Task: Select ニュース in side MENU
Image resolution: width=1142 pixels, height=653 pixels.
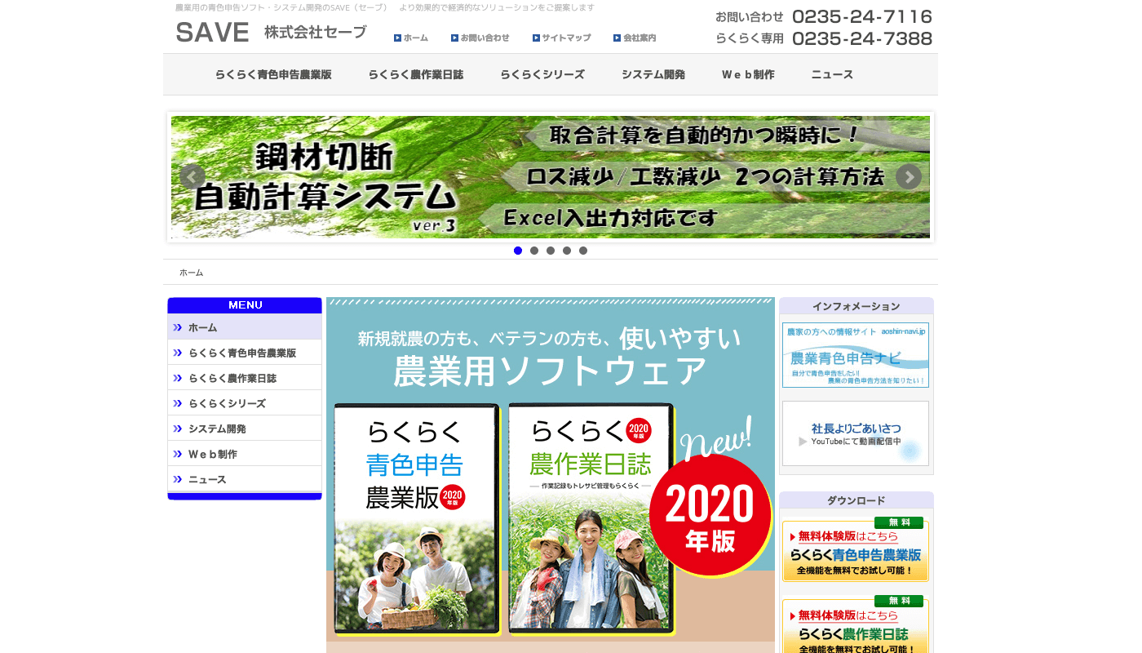Action: (x=207, y=479)
